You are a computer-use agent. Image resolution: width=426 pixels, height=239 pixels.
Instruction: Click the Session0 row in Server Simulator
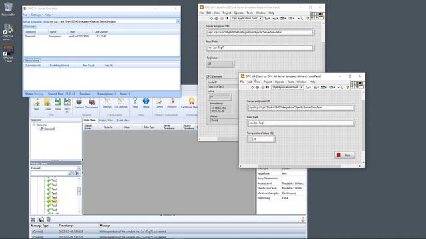(x=102, y=37)
